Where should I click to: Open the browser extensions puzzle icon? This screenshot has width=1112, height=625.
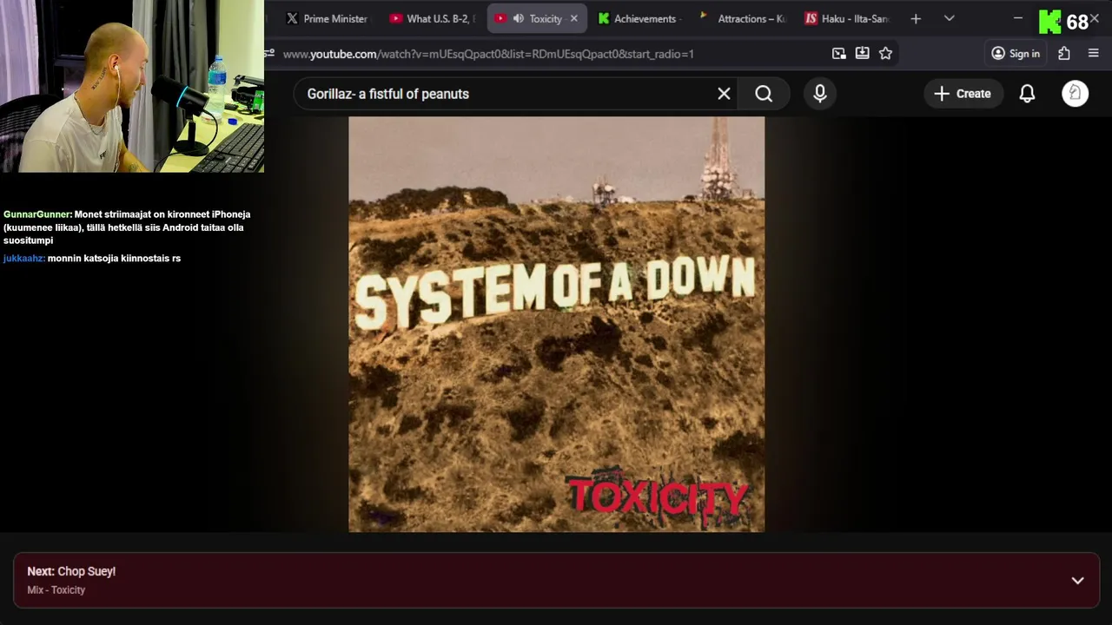click(x=1064, y=54)
